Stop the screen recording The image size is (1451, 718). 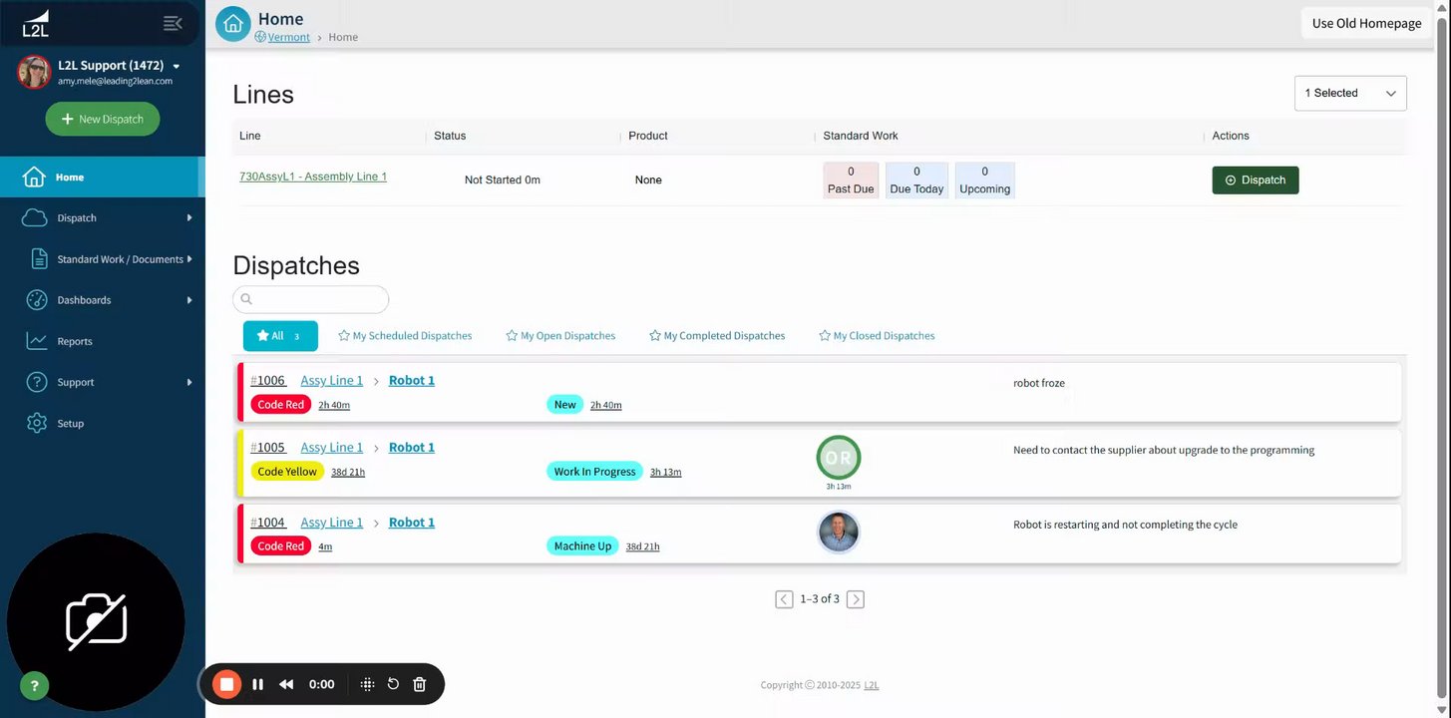[x=227, y=684]
